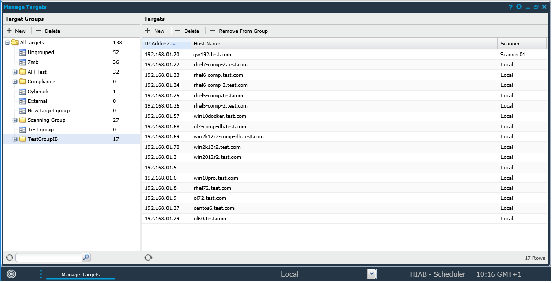
Task: Open the settings gear in title bar
Action: point(519,7)
